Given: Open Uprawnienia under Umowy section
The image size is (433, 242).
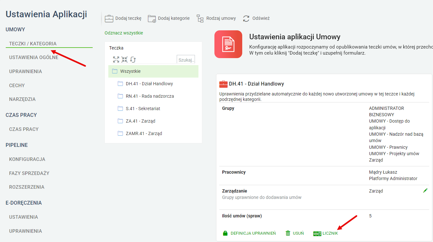Looking at the screenshot, I should [x=26, y=72].
